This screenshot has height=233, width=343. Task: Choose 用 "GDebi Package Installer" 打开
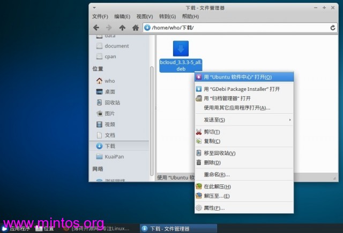tap(244, 89)
